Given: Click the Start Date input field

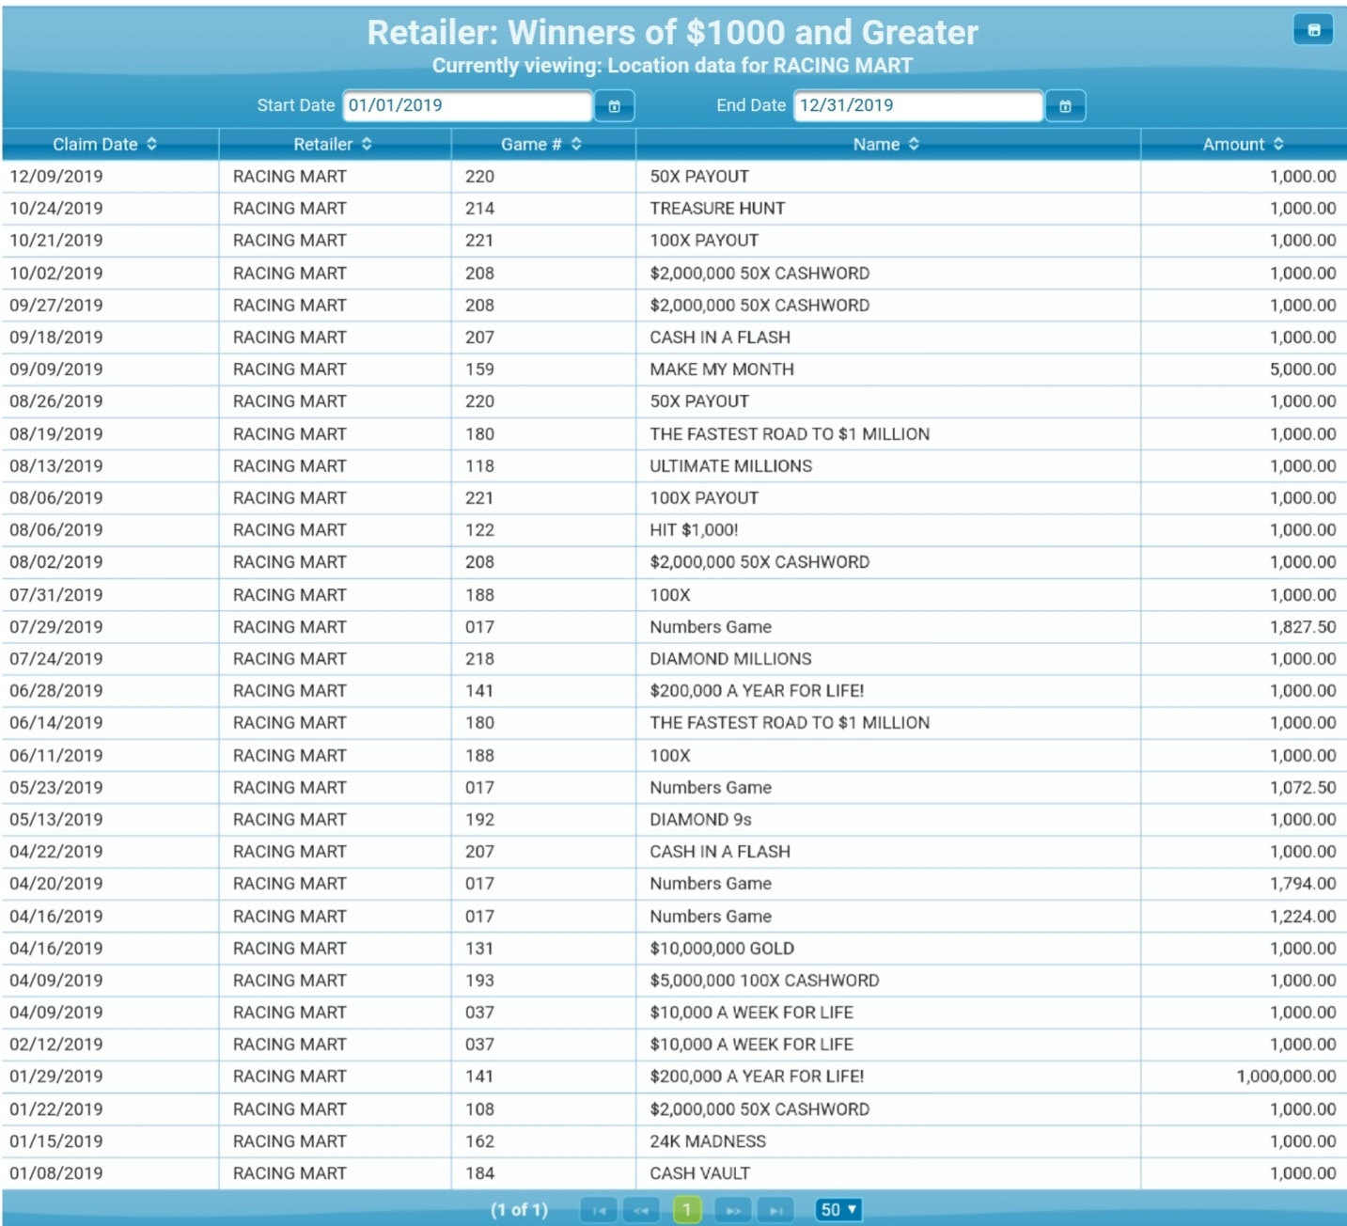Looking at the screenshot, I should (x=467, y=106).
